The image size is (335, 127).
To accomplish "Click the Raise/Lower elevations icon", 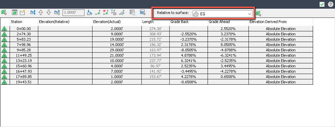I will pyautogui.click(x=33, y=13).
